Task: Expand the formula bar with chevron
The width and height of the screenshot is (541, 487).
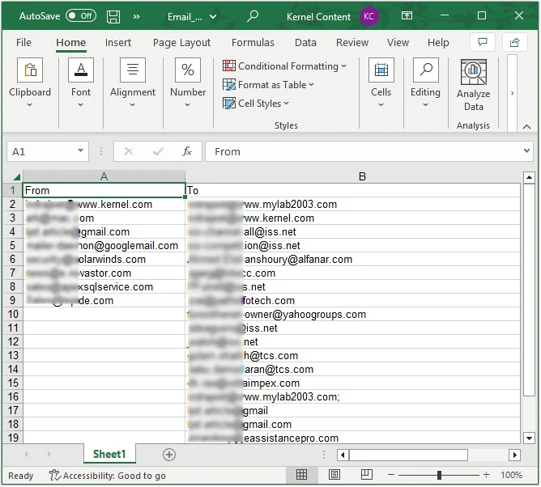Action: point(526,150)
